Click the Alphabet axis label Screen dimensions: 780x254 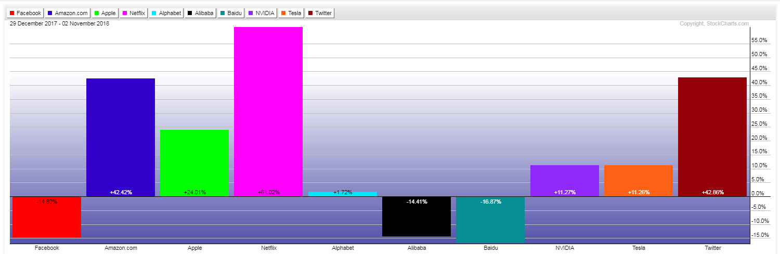(x=343, y=248)
